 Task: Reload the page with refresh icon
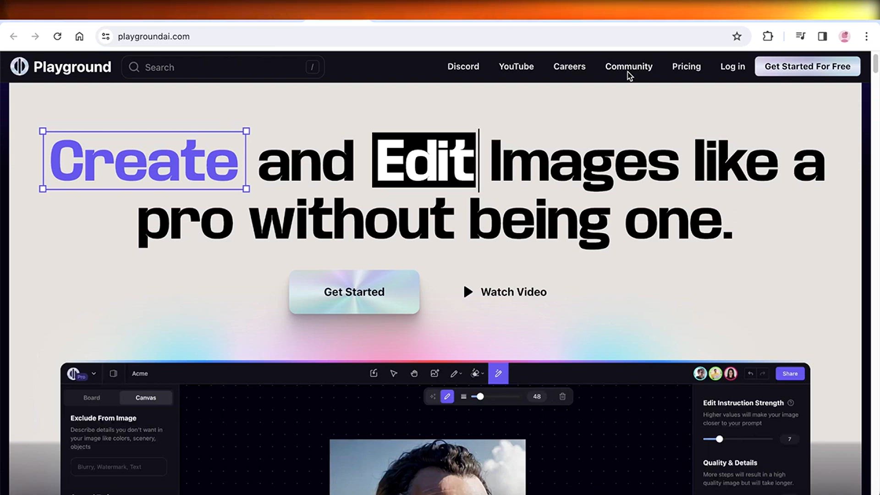(57, 36)
